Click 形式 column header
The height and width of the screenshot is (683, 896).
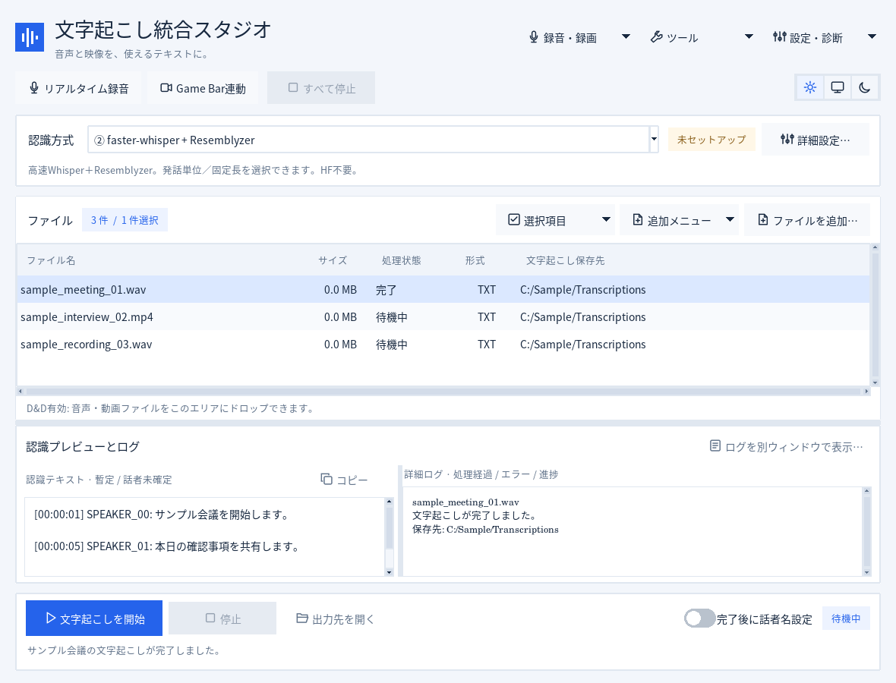(475, 260)
